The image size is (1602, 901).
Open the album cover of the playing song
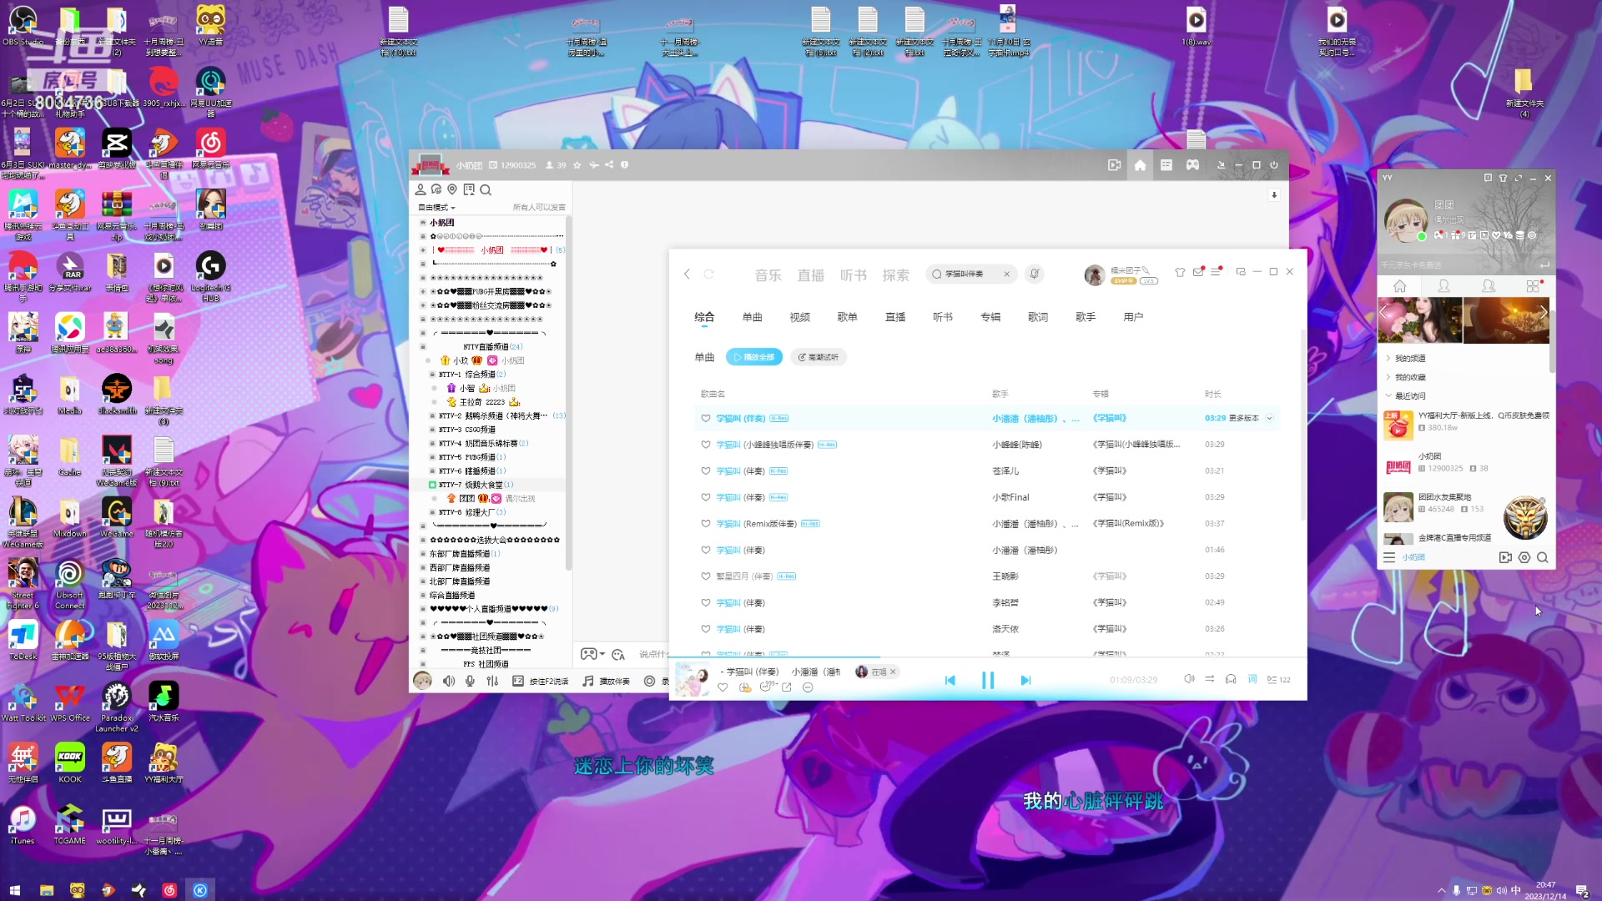[692, 679]
